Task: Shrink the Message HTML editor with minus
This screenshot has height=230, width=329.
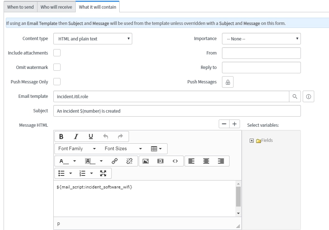Action: (x=224, y=124)
